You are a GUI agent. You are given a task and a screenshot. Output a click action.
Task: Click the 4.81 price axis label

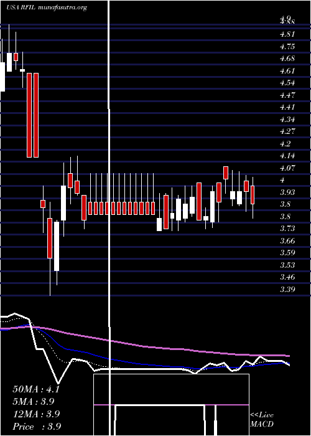[x=287, y=34]
